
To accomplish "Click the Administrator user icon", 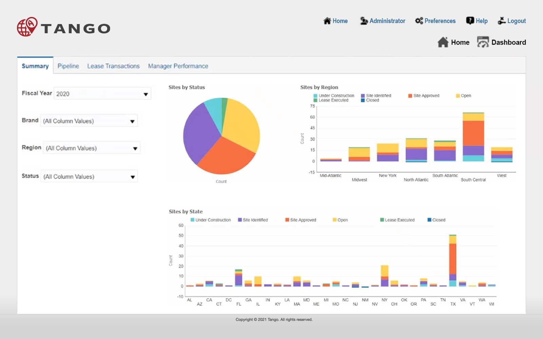I will [364, 21].
